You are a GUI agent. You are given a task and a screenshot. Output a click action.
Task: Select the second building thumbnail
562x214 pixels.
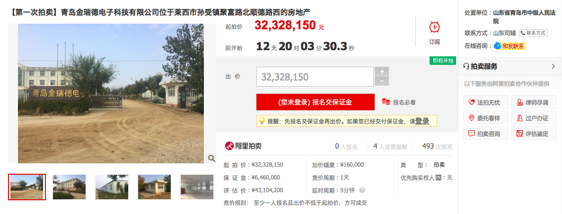tap(69, 187)
